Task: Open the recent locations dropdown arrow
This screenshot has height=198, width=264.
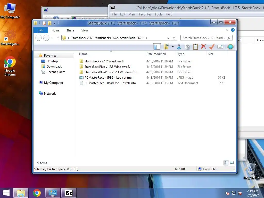Action: [x=52, y=38]
